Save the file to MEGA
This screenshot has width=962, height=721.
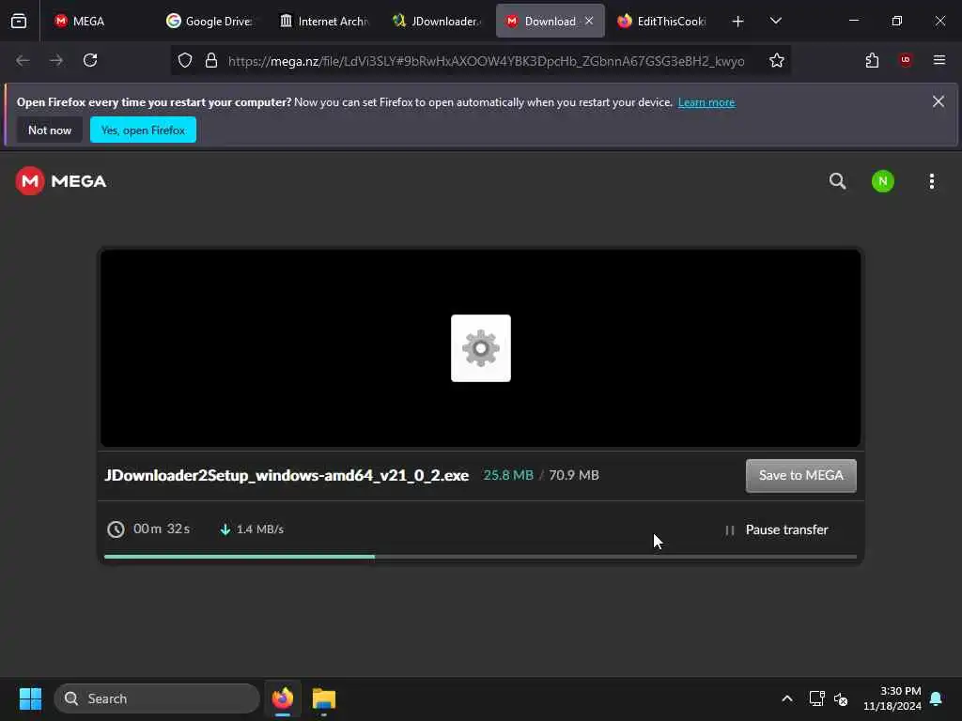(800, 476)
